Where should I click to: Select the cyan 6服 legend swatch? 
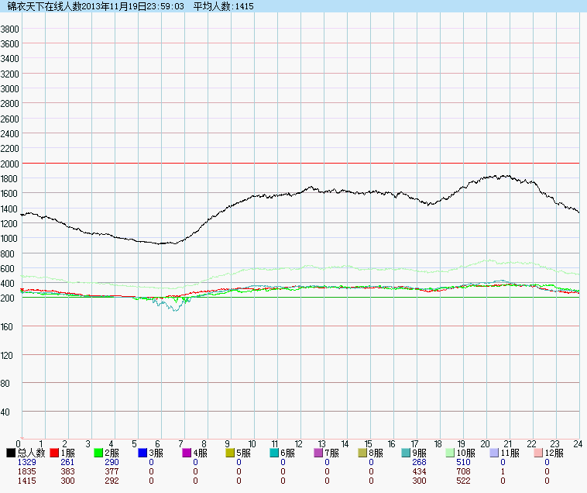[274, 453]
